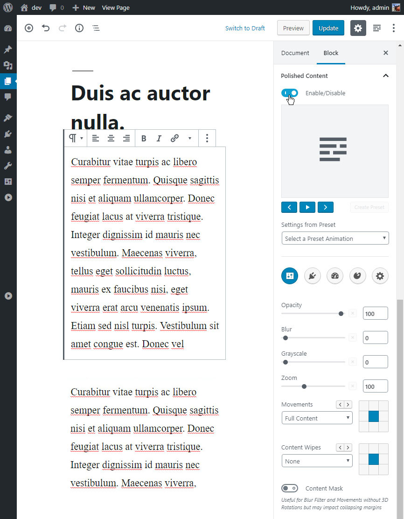Screen dimensions: 404x519
Task: Open Pages in the admin sidebar
Action: (8, 81)
